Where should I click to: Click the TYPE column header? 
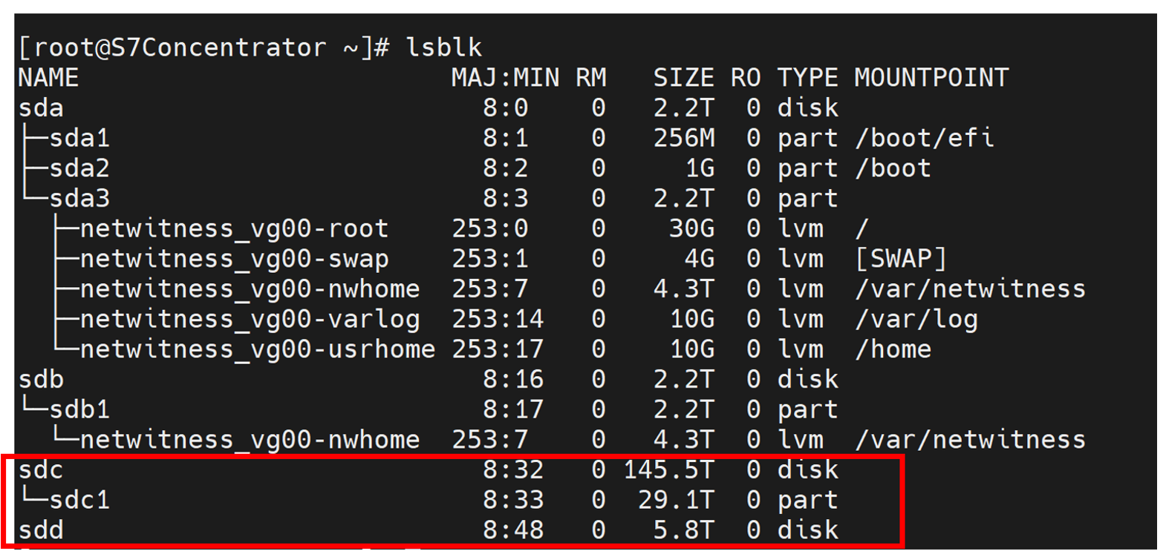coord(807,78)
